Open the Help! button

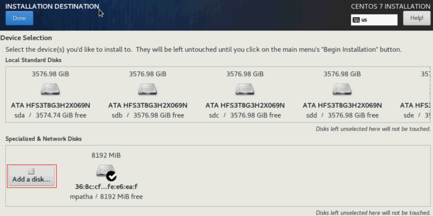click(x=417, y=18)
